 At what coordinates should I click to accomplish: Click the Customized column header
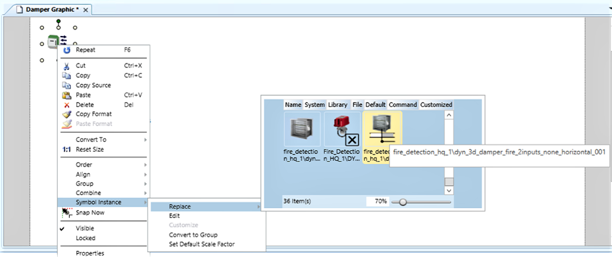[436, 105]
